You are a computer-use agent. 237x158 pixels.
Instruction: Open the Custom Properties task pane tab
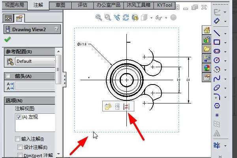pyautogui.click(x=207, y=77)
